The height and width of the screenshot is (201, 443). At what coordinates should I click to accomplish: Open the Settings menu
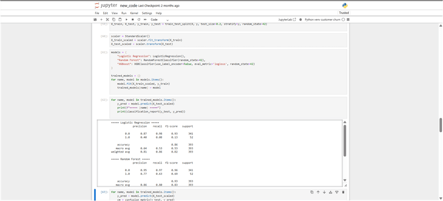point(147,13)
